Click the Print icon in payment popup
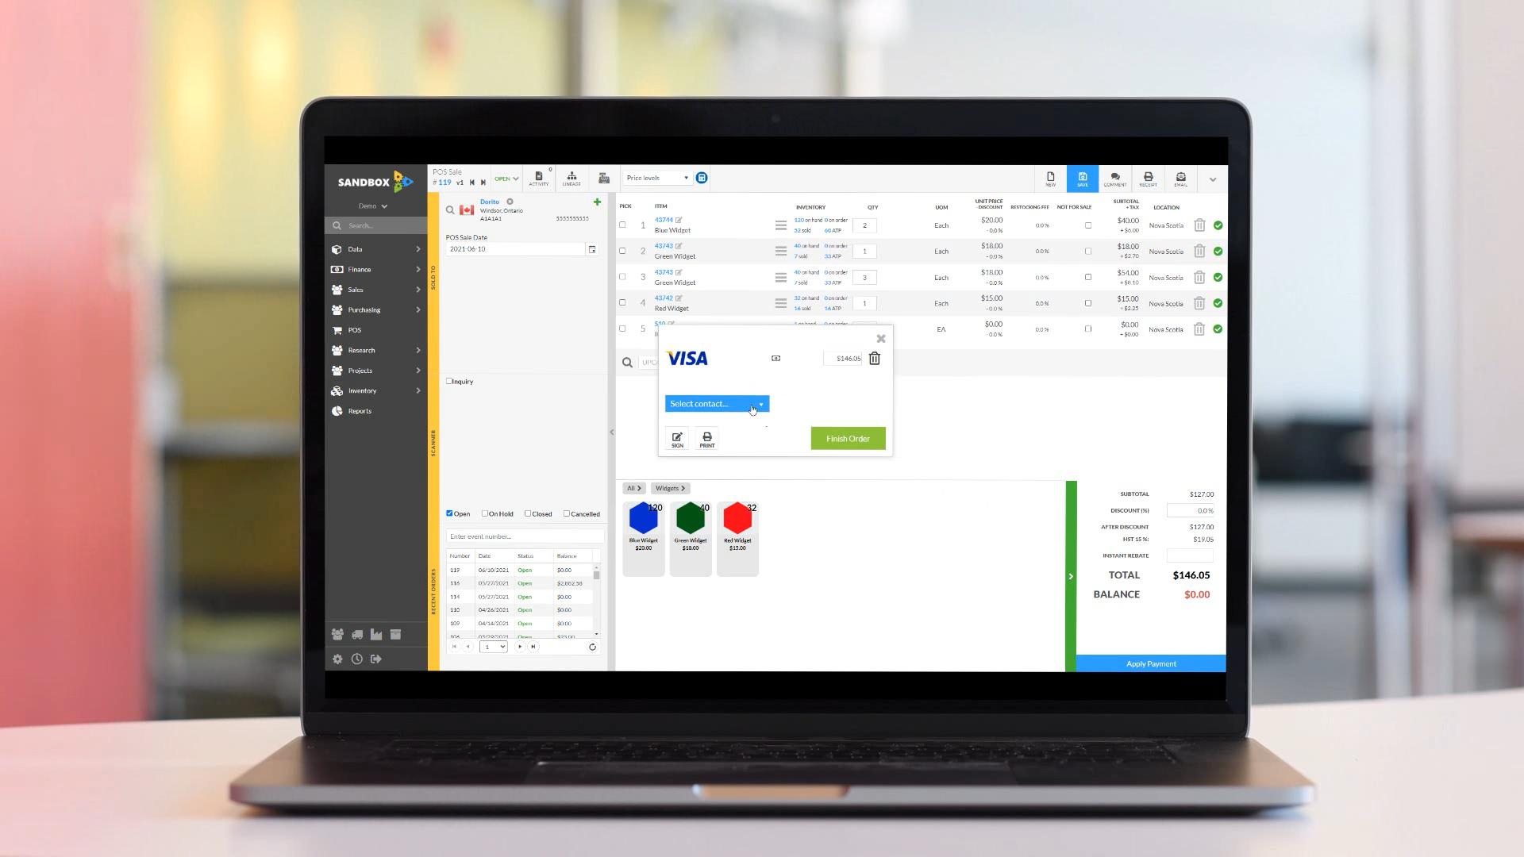The height and width of the screenshot is (857, 1524). pos(707,439)
